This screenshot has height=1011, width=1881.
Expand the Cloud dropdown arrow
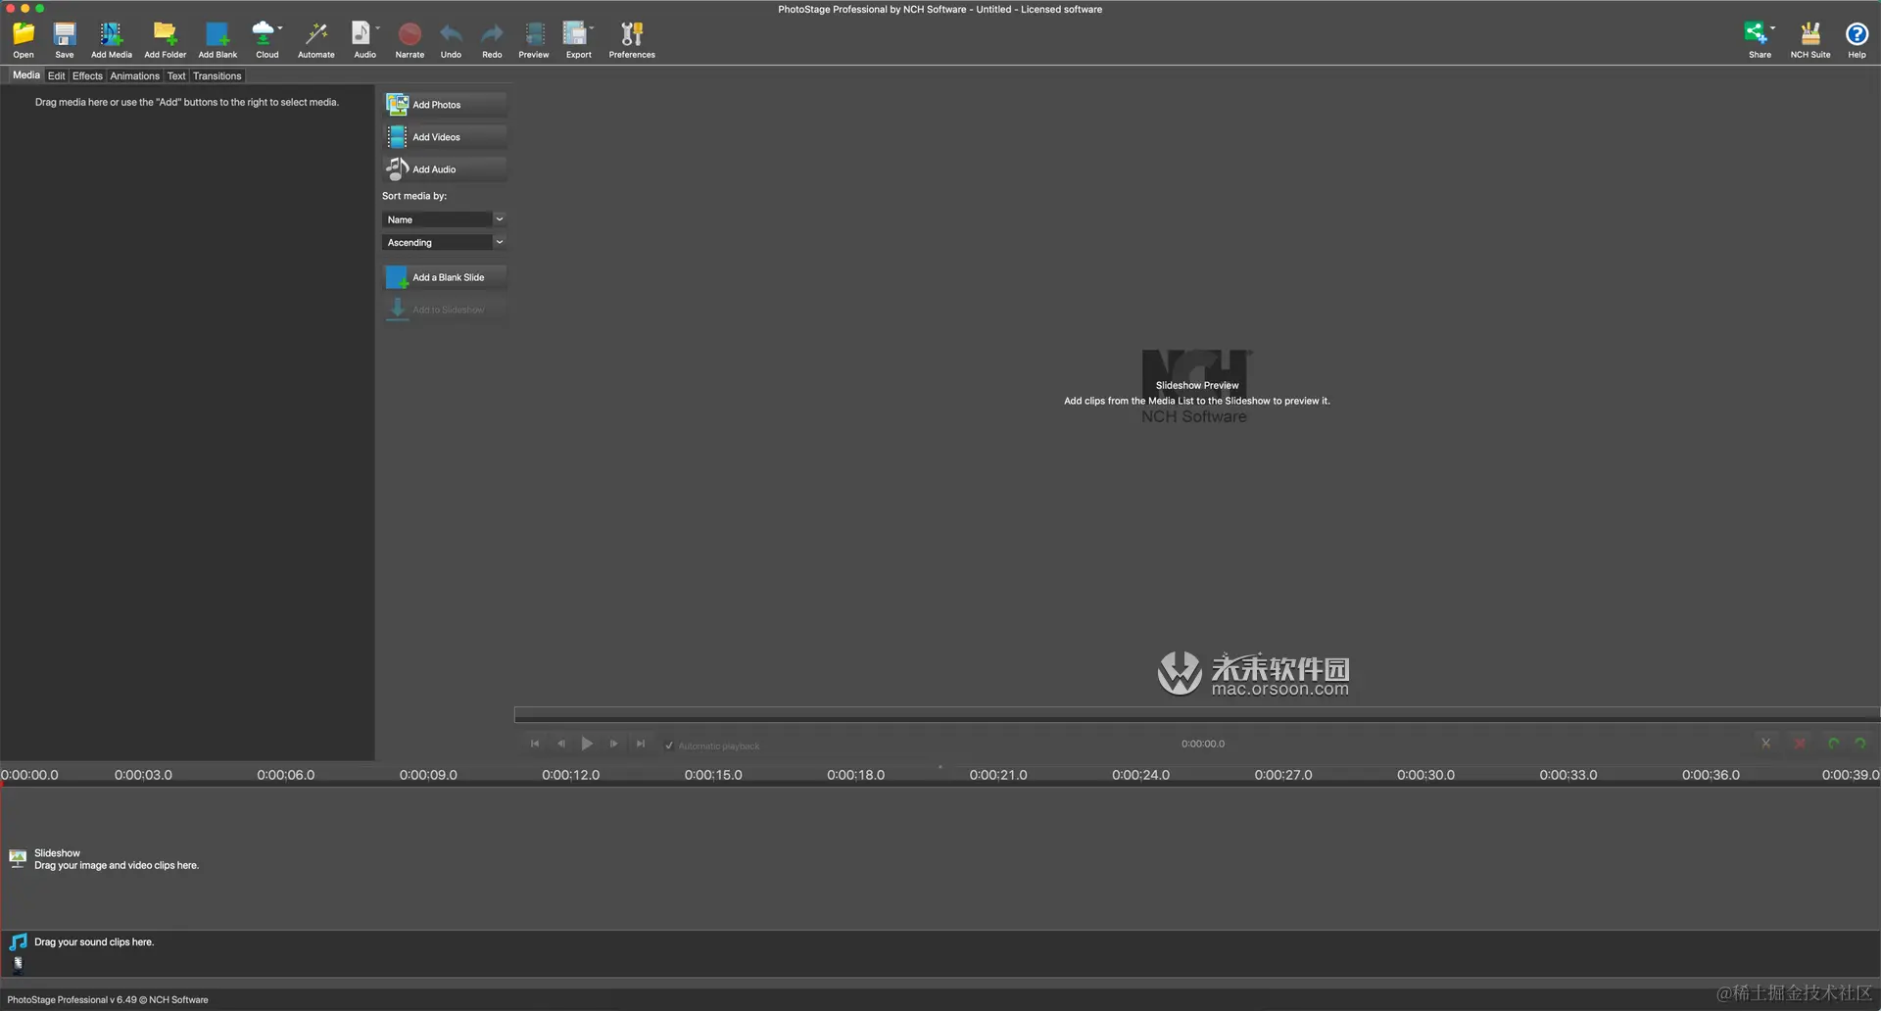[x=280, y=28]
